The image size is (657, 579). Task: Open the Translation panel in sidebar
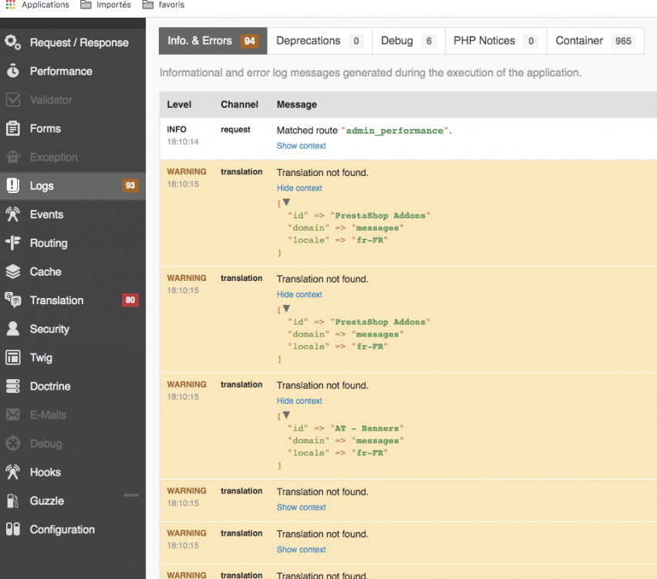coord(56,300)
